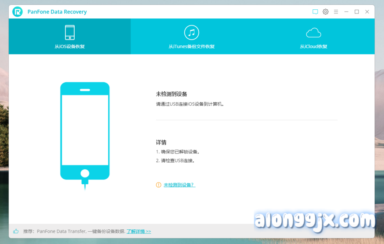Click the PanFone app logo icon
This screenshot has width=384, height=244.
[x=17, y=12]
